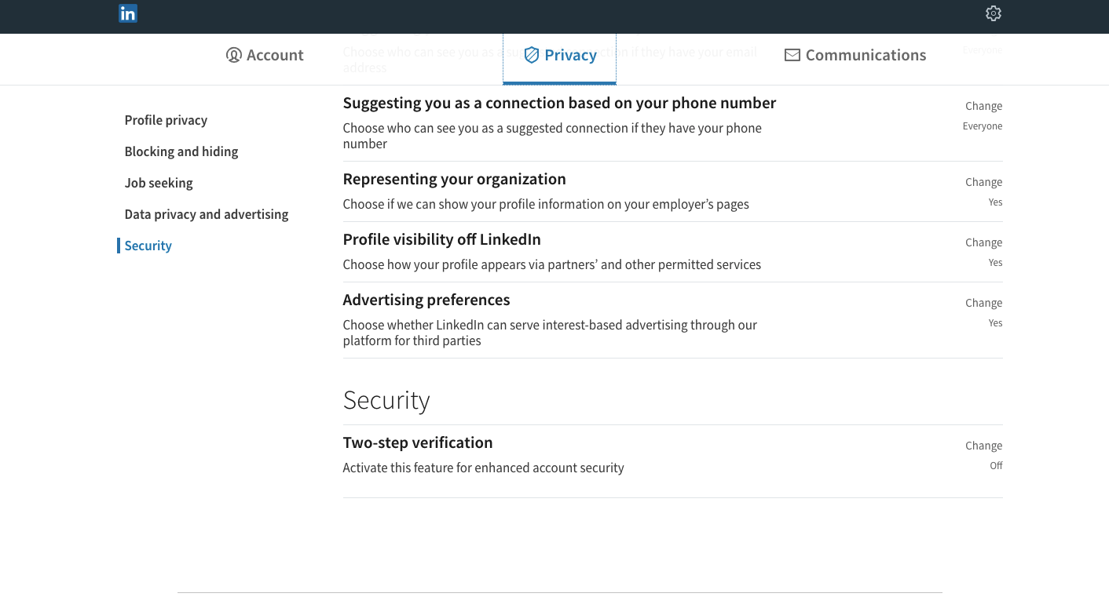The image size is (1109, 597).
Task: Open the settings gear icon
Action: (x=993, y=13)
